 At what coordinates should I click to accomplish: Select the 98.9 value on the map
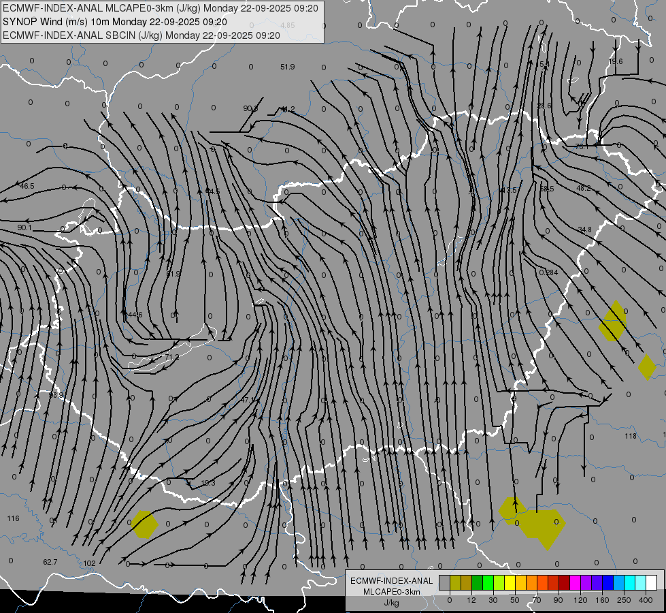56,395
